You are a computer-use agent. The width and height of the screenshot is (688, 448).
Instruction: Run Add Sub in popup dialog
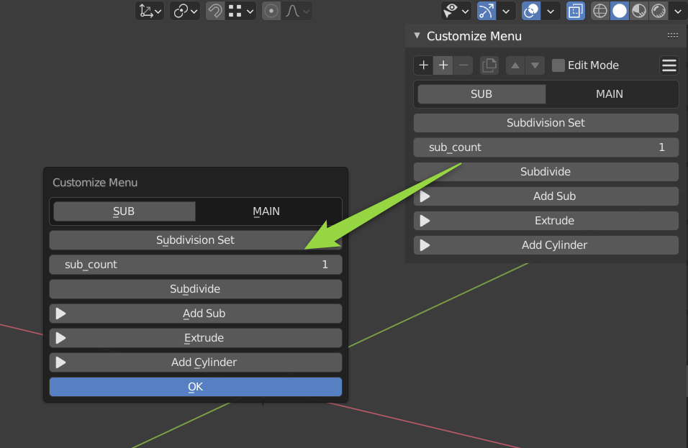pyautogui.click(x=196, y=314)
